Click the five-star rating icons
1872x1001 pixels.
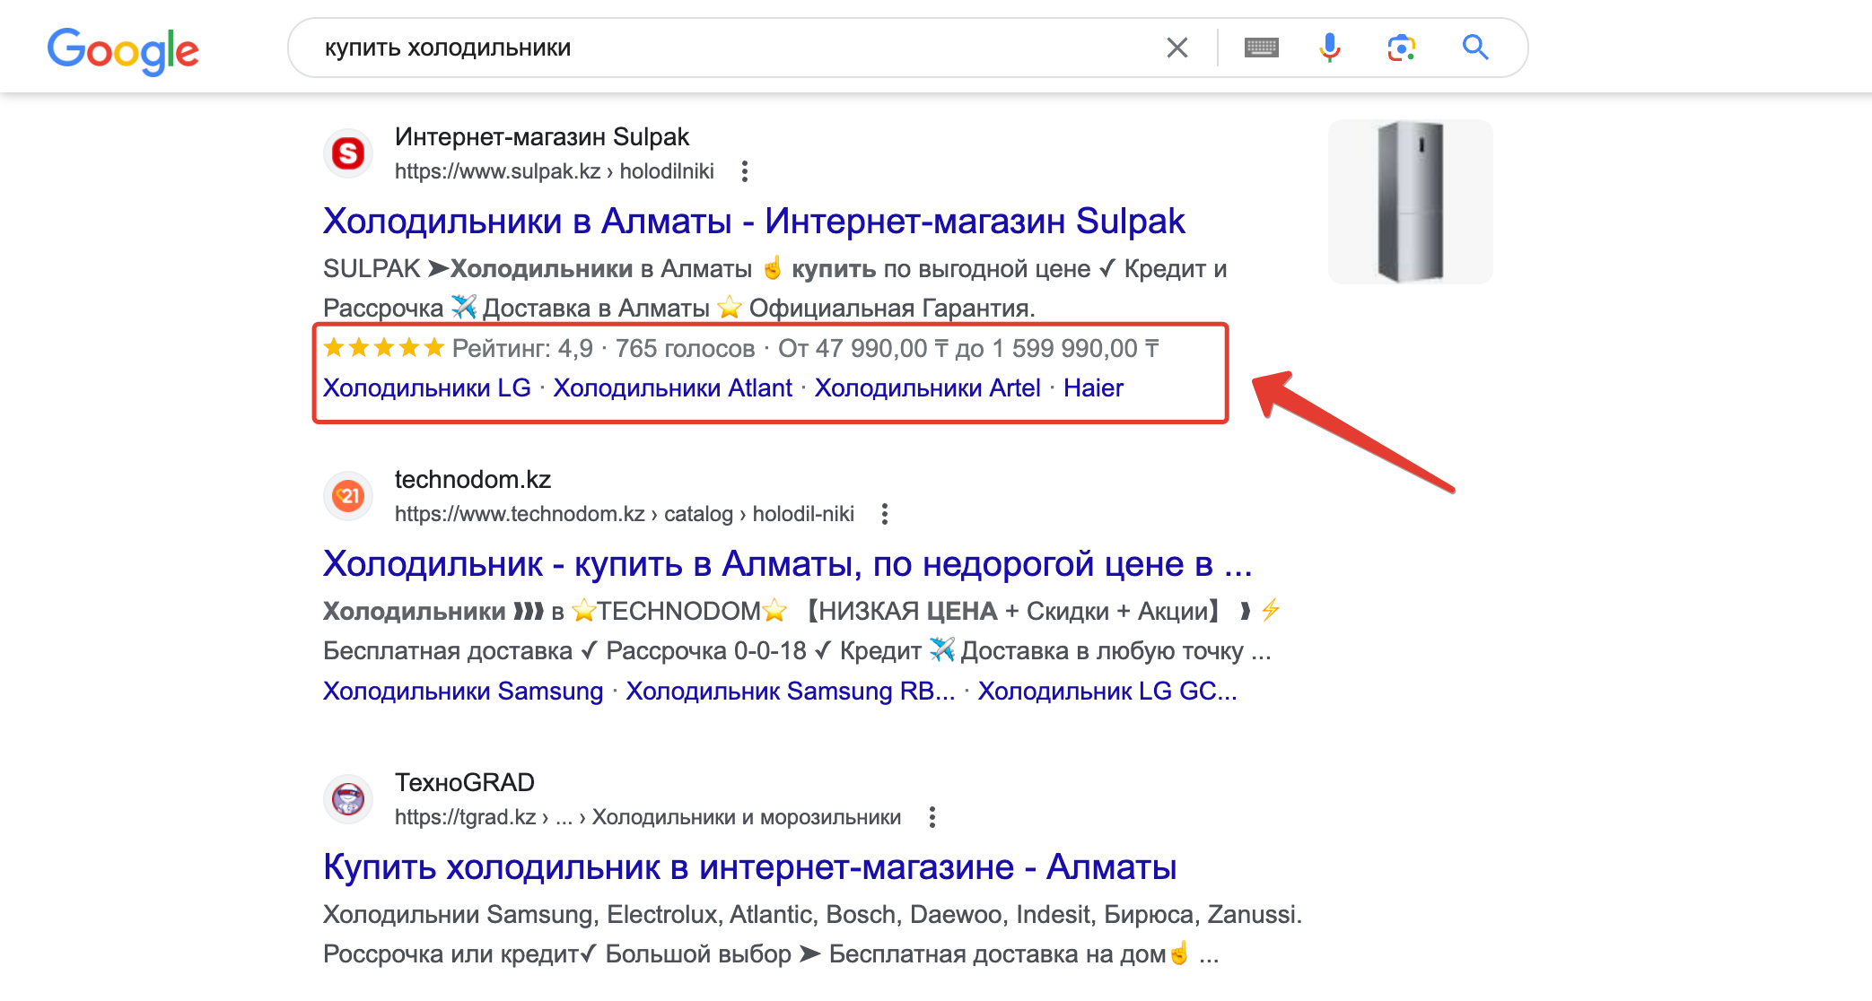pos(384,347)
